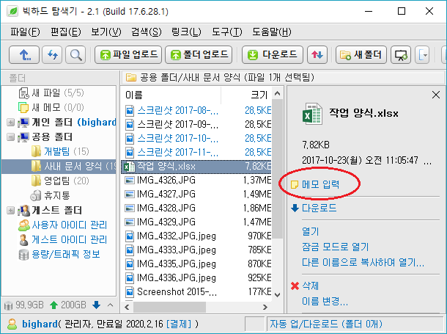Open the 개발팀 (15) folder

60,151
